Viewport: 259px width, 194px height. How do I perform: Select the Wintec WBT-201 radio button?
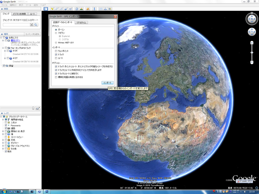coord(56,43)
